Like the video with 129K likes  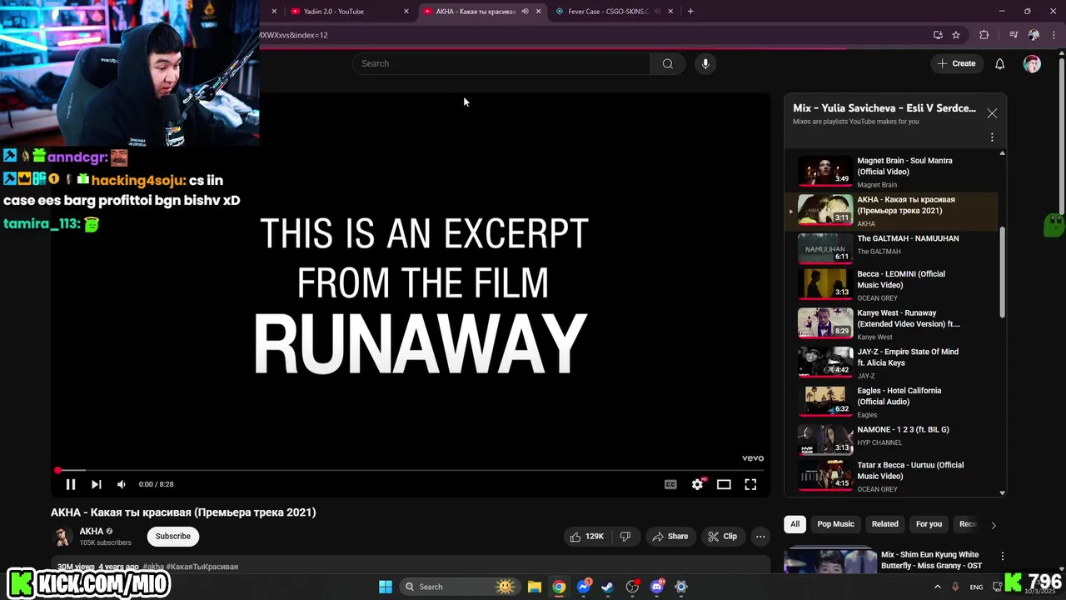586,537
